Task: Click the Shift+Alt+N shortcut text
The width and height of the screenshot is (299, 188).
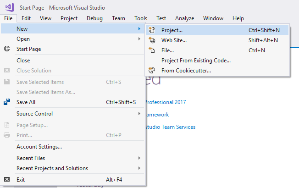Action: pyautogui.click(x=263, y=40)
